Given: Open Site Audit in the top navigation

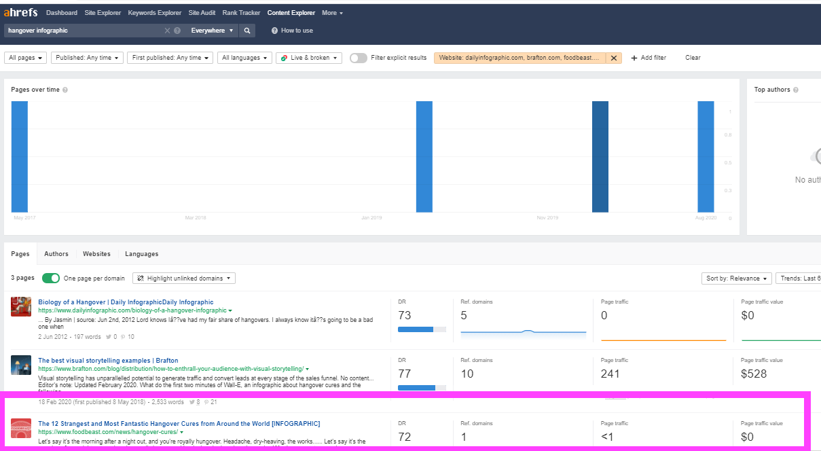Looking at the screenshot, I should point(202,13).
